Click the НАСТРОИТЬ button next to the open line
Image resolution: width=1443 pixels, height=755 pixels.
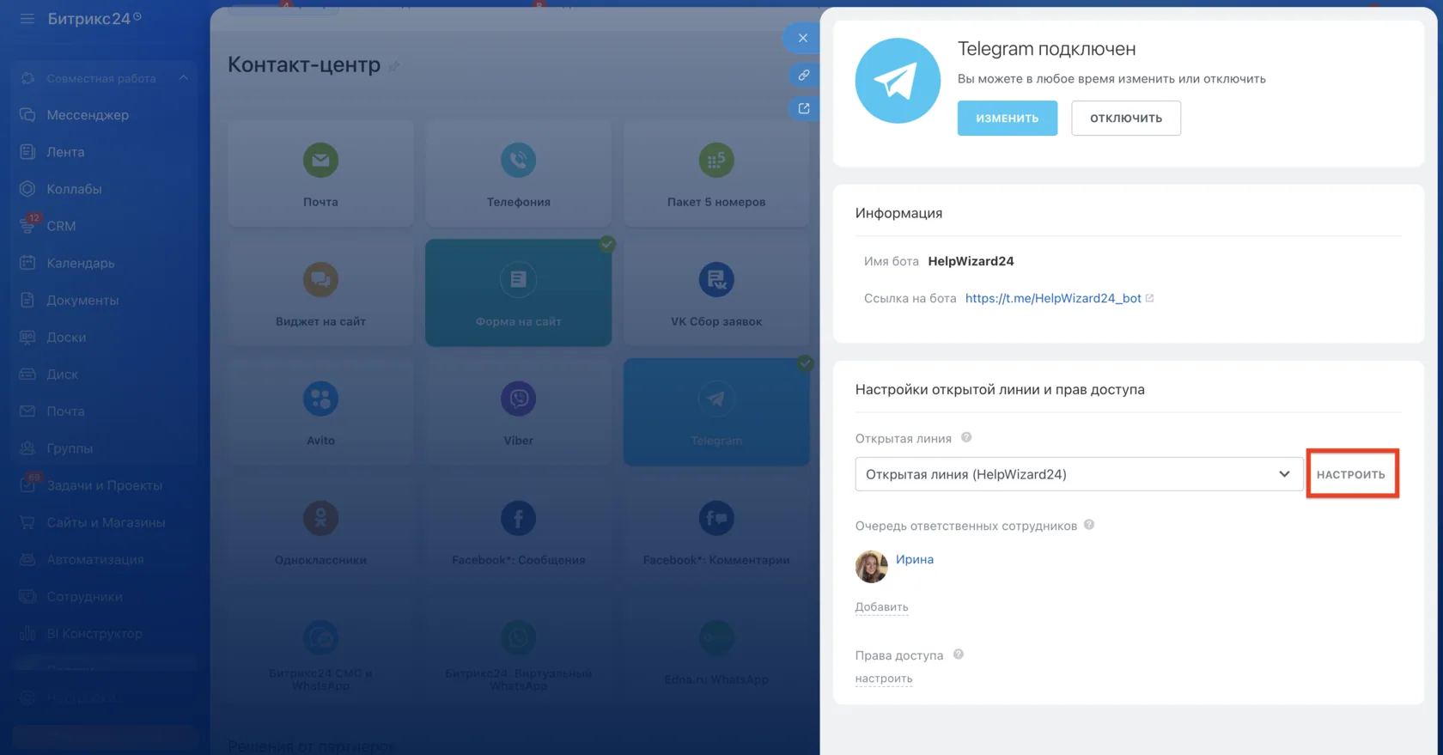coord(1351,474)
